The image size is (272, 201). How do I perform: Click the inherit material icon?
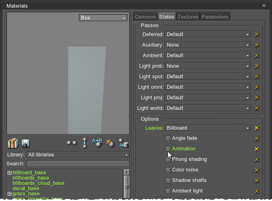pyautogui.click(x=84, y=143)
